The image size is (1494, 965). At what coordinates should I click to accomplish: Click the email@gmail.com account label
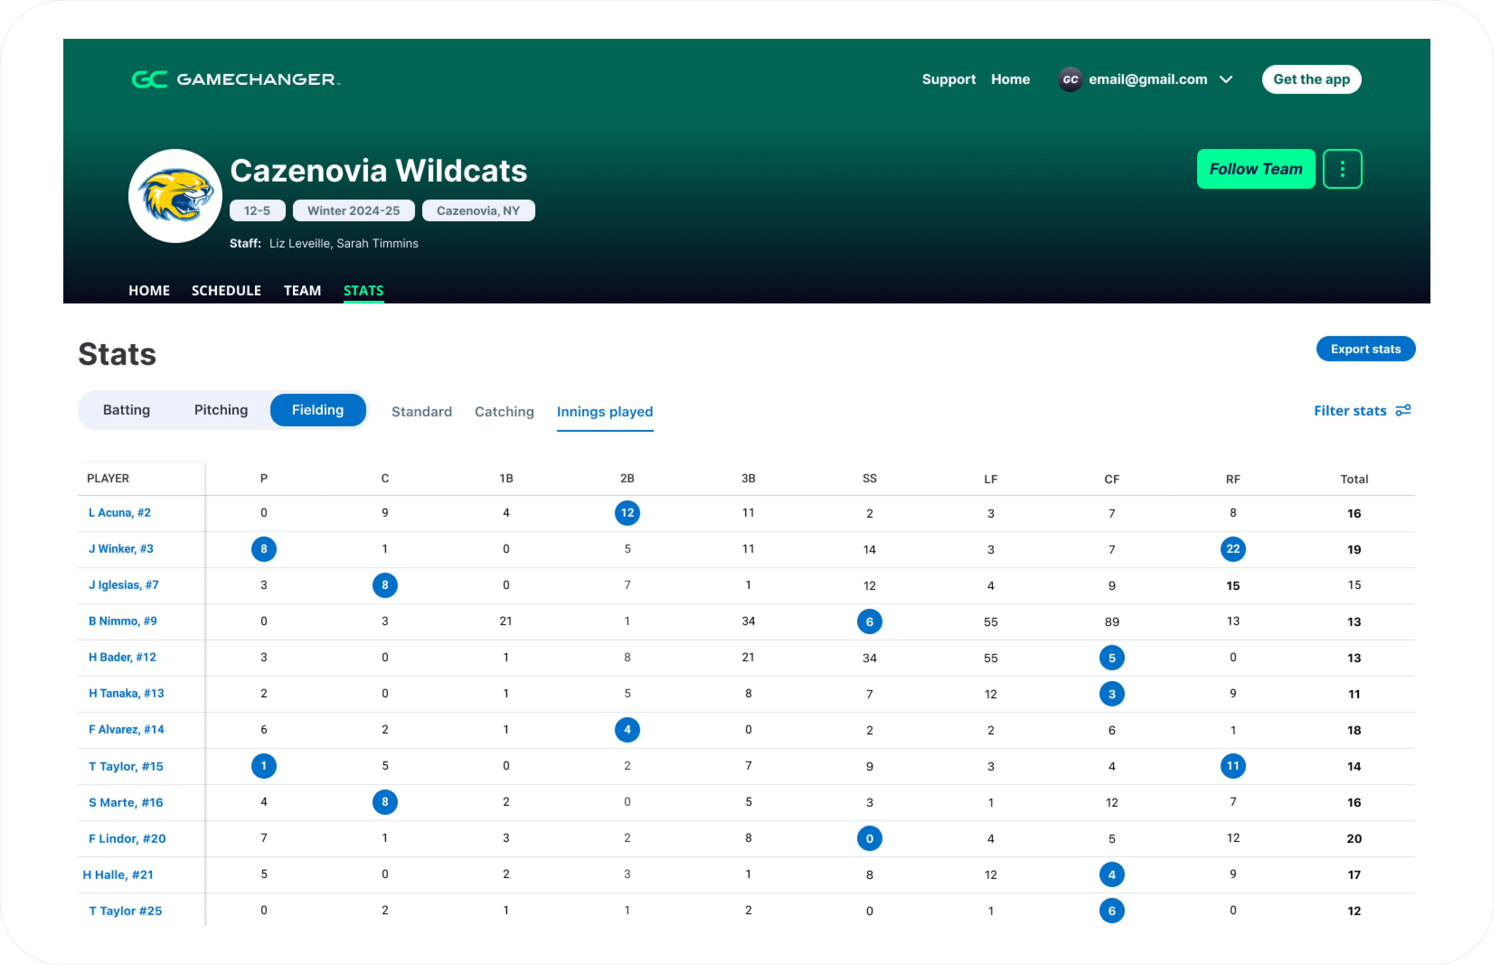[1148, 80]
